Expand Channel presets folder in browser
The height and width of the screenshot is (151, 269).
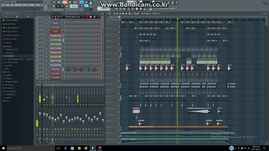coord(11,35)
